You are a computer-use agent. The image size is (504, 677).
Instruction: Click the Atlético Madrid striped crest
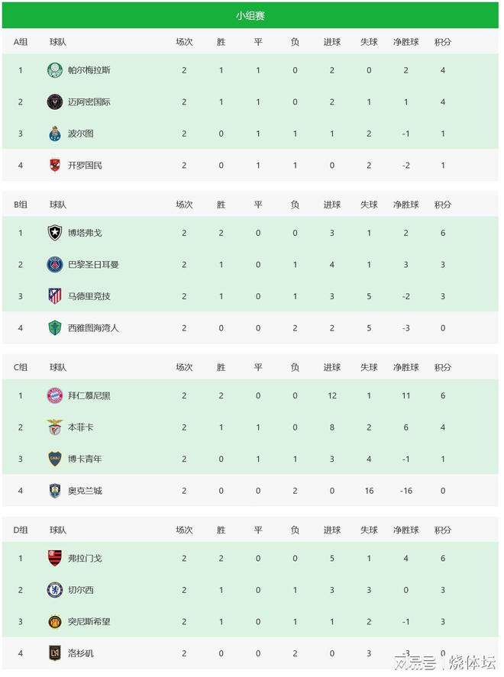pos(55,296)
